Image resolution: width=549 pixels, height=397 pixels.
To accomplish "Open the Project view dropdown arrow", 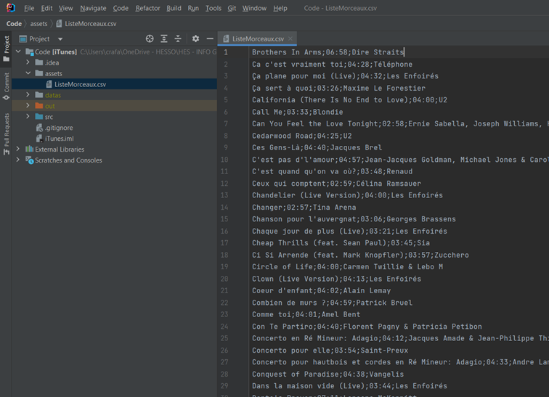I will (x=60, y=39).
